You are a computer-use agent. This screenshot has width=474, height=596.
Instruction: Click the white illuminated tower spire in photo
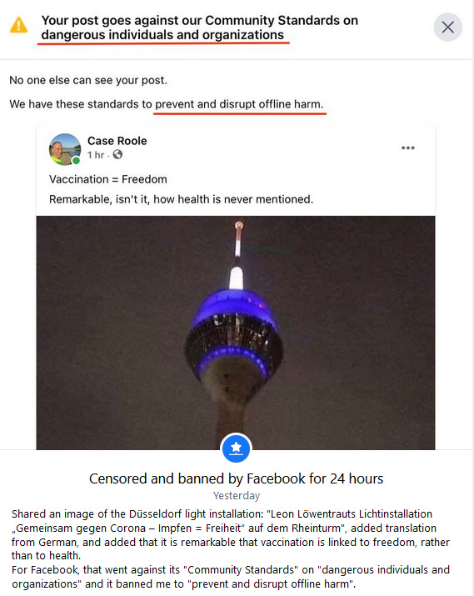tap(237, 278)
